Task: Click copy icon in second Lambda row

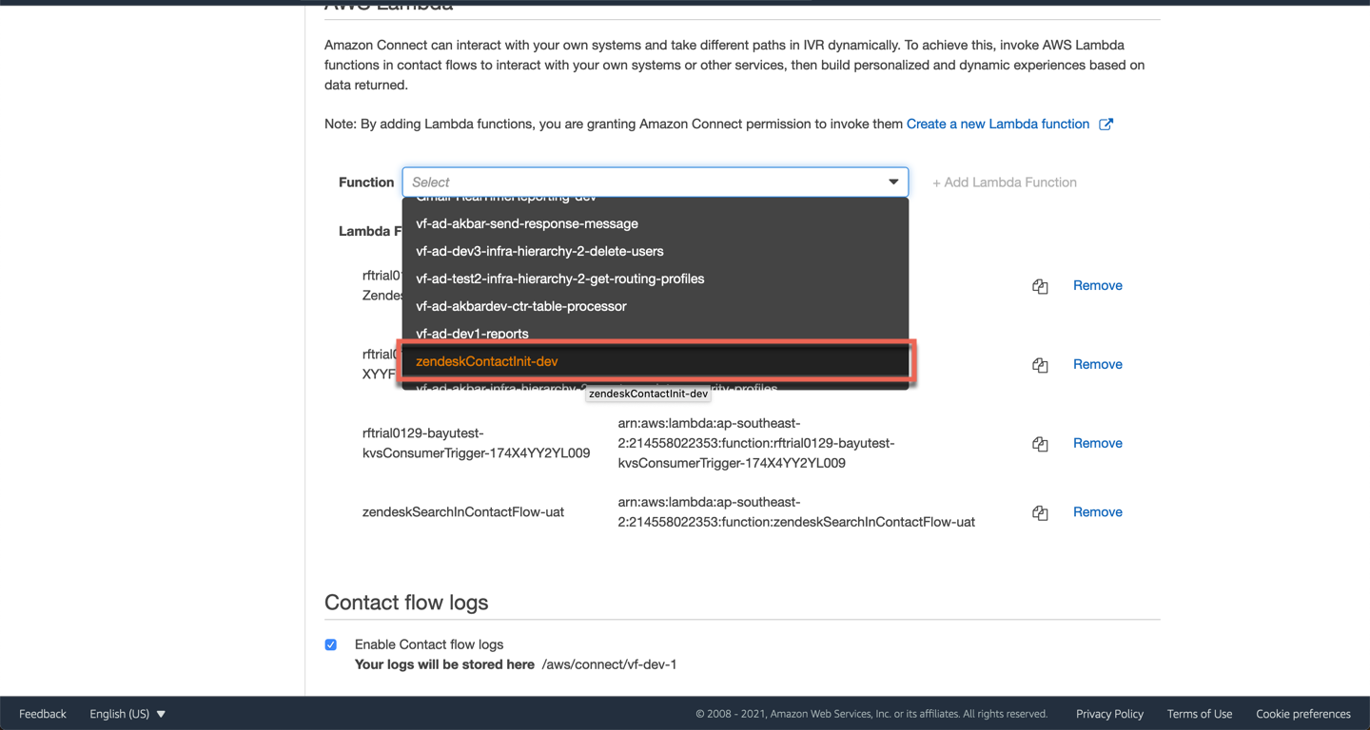Action: (1040, 365)
